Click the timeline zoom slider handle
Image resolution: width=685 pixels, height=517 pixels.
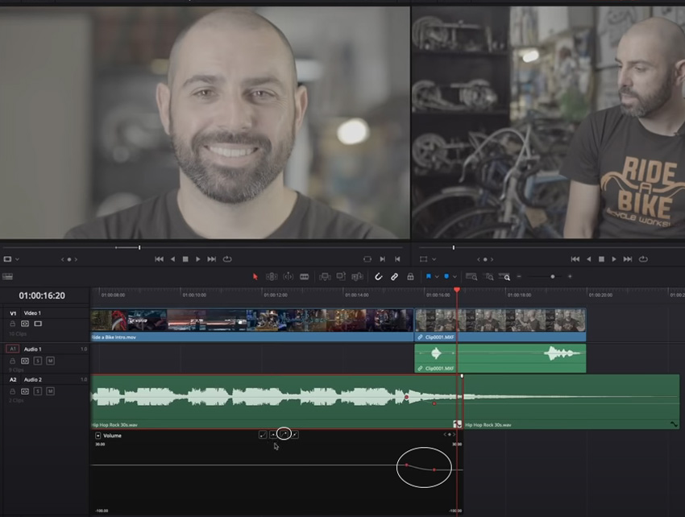(x=552, y=276)
